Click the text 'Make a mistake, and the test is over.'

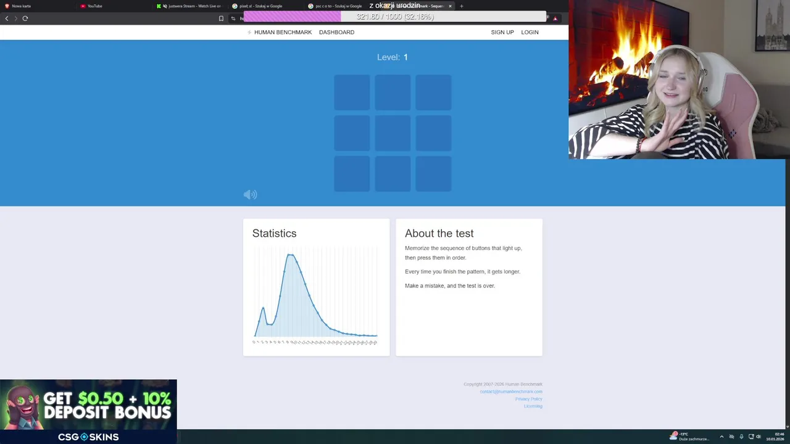click(450, 286)
